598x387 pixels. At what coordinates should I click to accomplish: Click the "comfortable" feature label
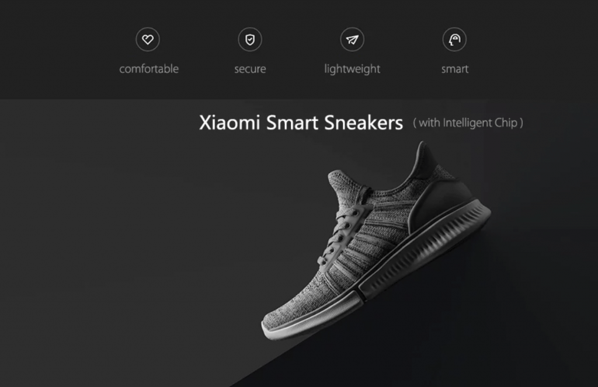(149, 69)
